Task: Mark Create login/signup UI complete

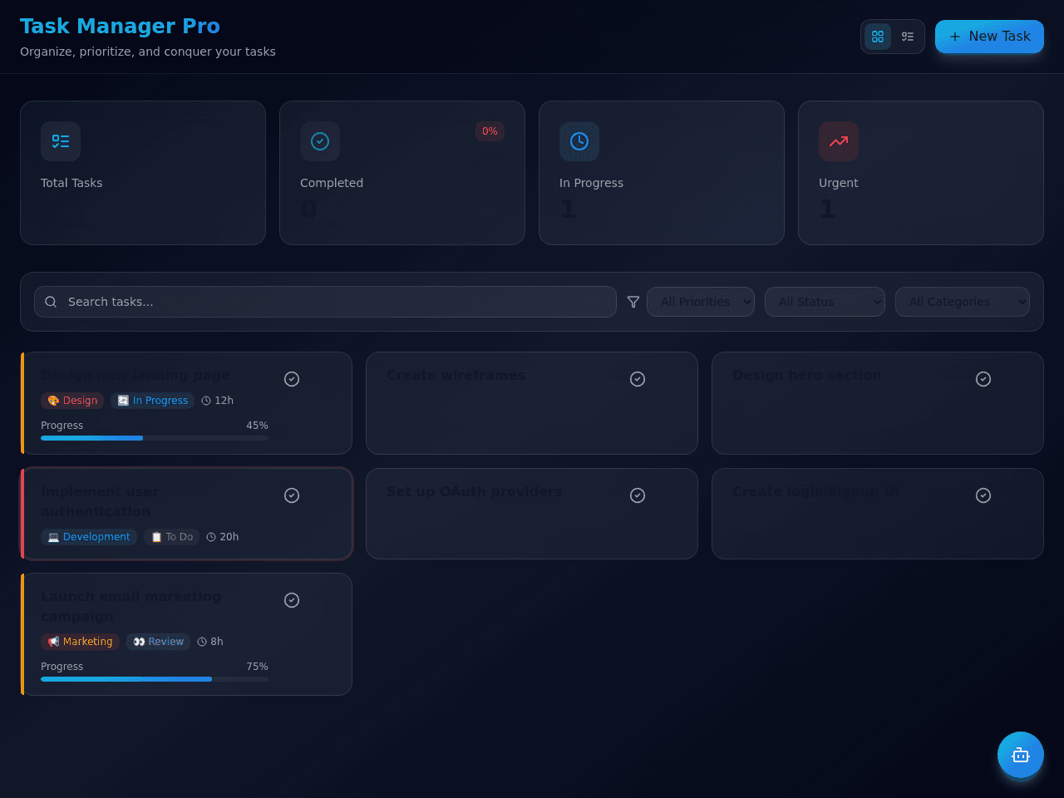Action: click(x=983, y=495)
